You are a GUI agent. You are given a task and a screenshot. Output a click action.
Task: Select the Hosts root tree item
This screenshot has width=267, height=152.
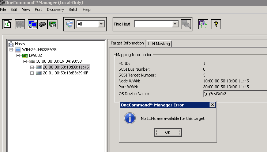tap(20, 44)
